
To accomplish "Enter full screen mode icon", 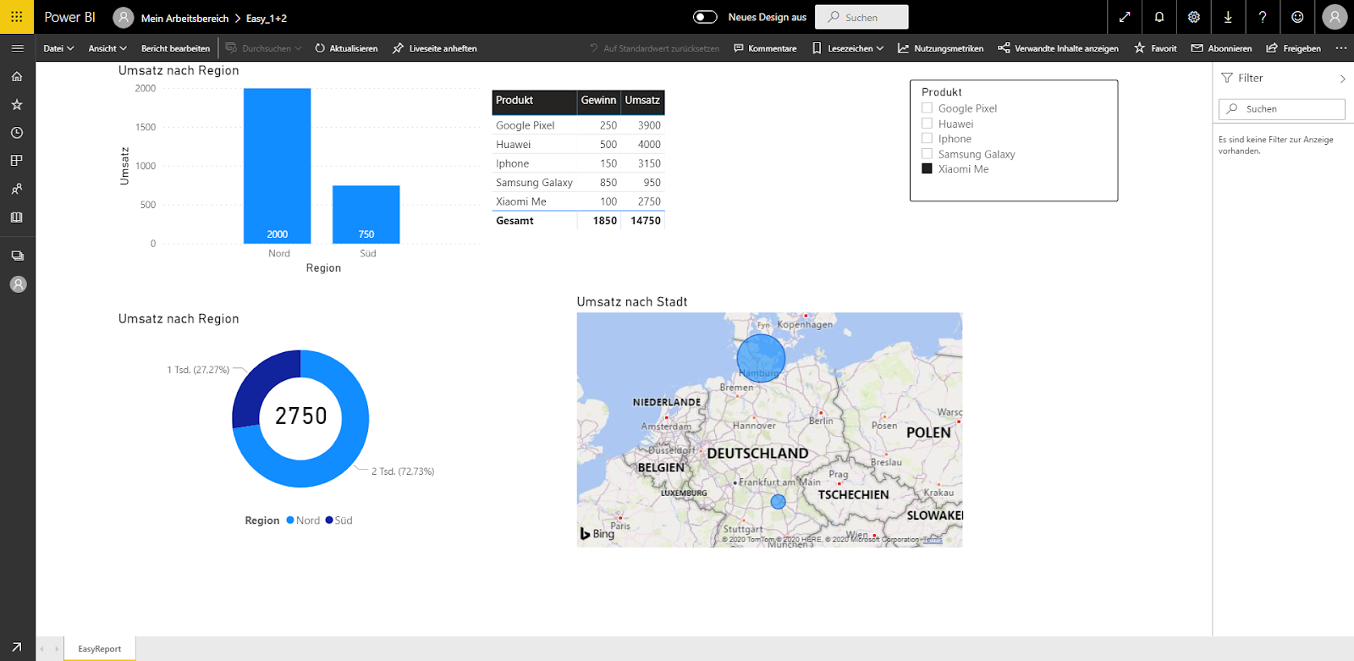I will (1125, 17).
